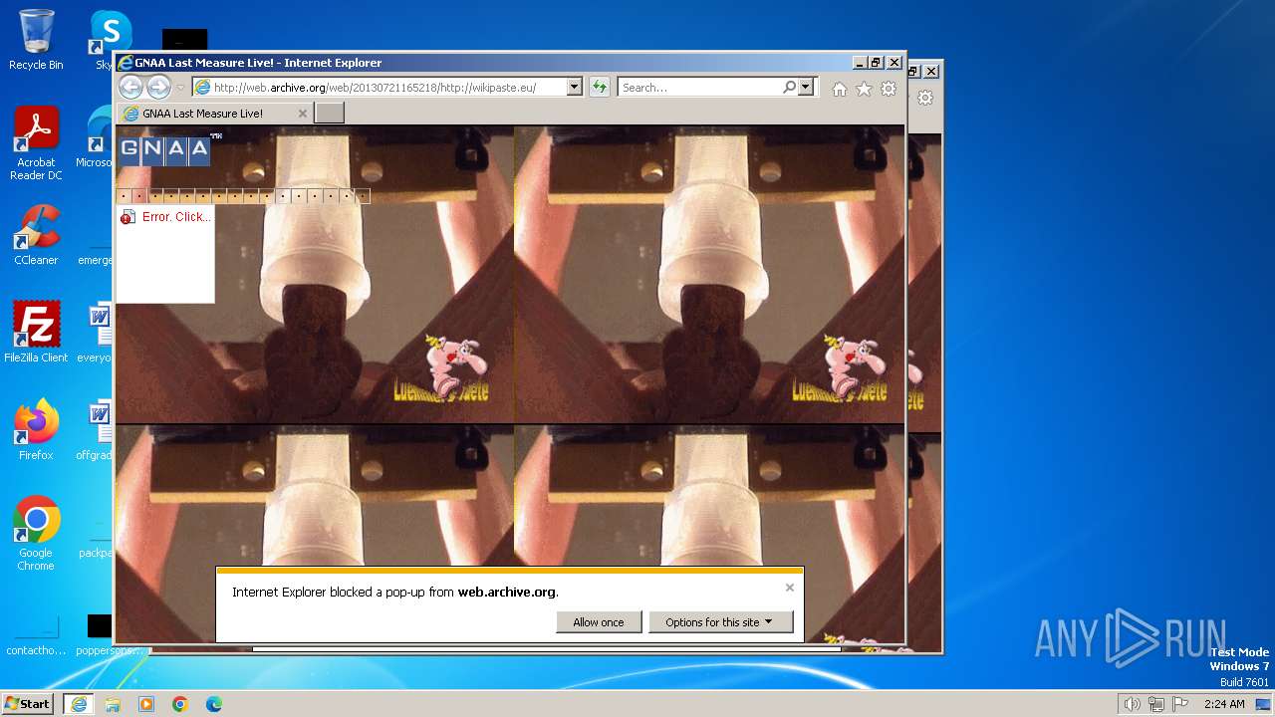Screen dimensions: 1275x717
Task: Open the File Explorer taskbar icon
Action: tap(113, 704)
